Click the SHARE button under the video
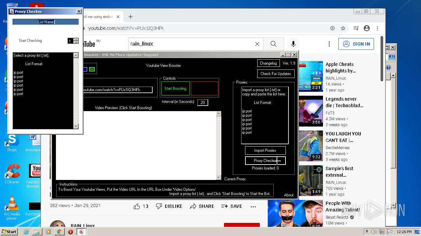421x236 pixels. pos(202,206)
